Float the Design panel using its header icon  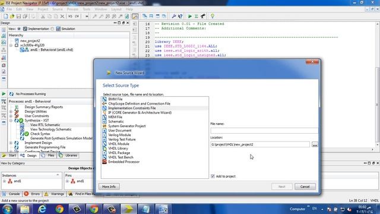[x=123, y=23]
